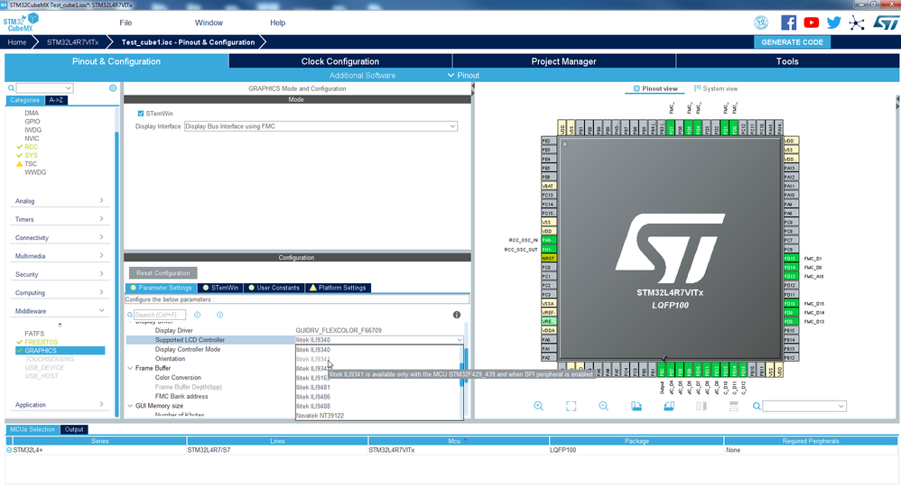The image size is (901, 487).
Task: Go to the STM32L4R7VITx breadcrumb
Action: tap(72, 41)
